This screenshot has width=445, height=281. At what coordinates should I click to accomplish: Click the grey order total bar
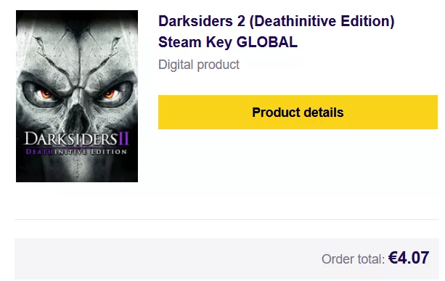(226, 259)
